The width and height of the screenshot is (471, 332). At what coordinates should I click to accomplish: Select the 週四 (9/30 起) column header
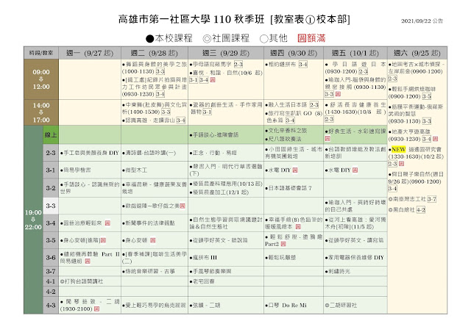[x=294, y=53]
